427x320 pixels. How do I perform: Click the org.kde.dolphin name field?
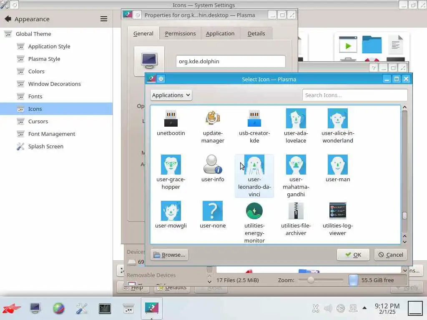click(231, 61)
